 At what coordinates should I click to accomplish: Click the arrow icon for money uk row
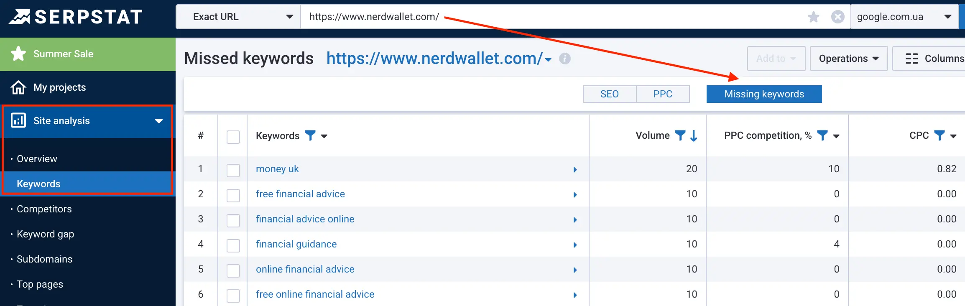575,170
